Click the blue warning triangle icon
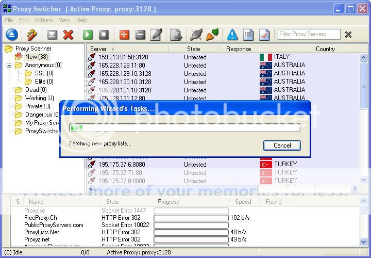Image resolution: width=371 pixels, height=258 pixels. 232,35
